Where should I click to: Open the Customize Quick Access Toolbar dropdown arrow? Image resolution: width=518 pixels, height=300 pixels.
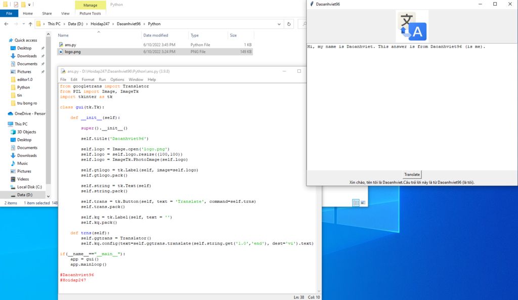click(x=29, y=5)
